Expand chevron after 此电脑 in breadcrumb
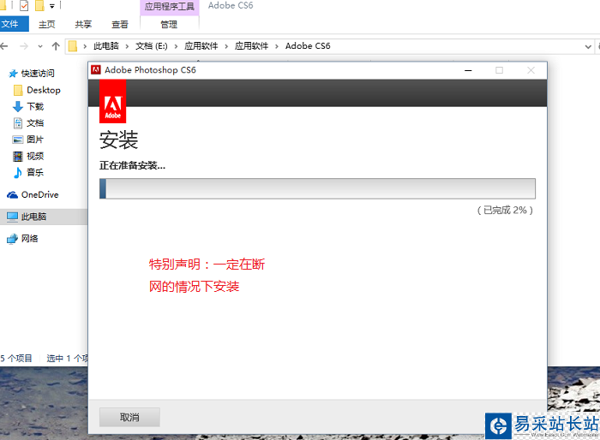 coord(127,46)
